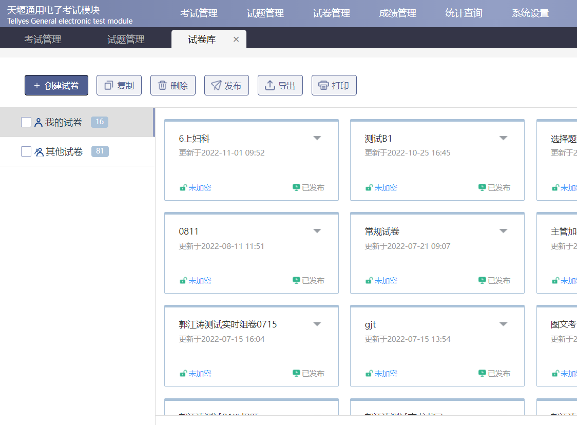Screen dimensions: 577x425
Task: Open the dropdown on 郭江涛测试实时组卷0715 card
Action: [317, 324]
